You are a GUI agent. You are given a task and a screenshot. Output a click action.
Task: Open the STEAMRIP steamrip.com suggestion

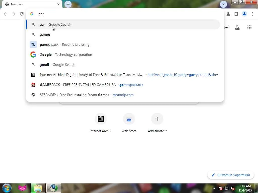point(123,95)
